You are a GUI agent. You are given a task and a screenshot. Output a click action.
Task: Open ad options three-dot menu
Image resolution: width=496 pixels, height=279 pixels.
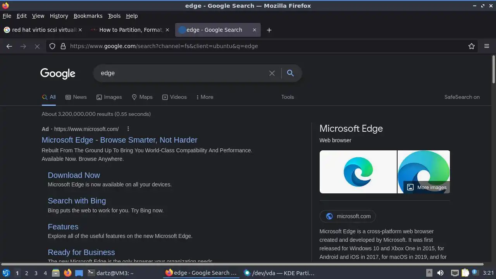pyautogui.click(x=128, y=129)
